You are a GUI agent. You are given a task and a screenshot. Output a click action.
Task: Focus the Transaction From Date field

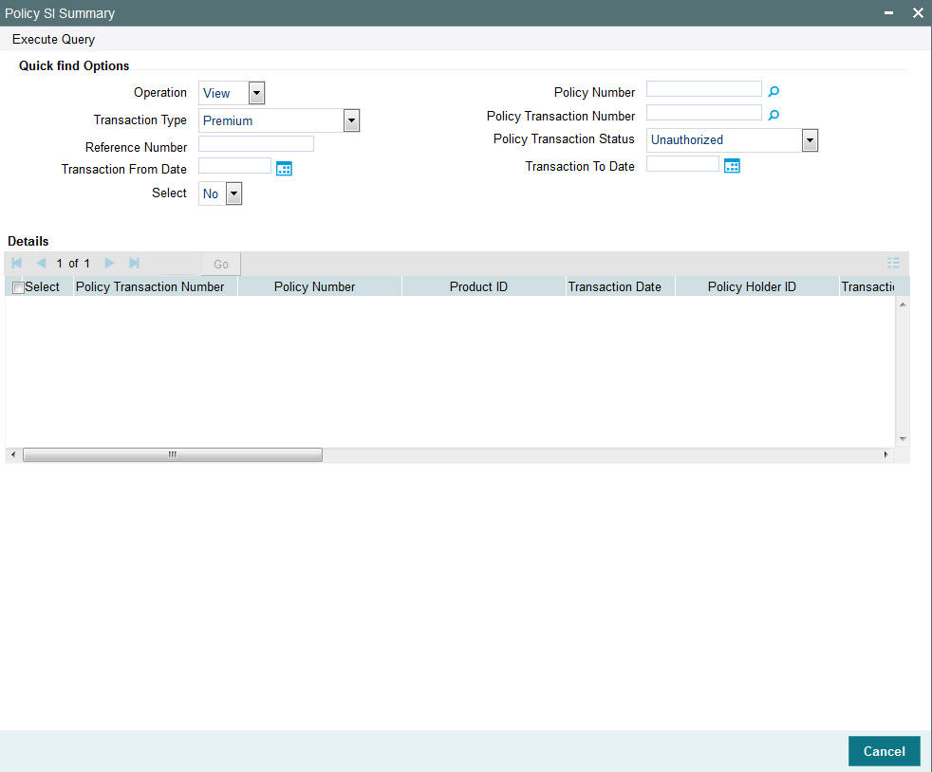tap(234, 166)
